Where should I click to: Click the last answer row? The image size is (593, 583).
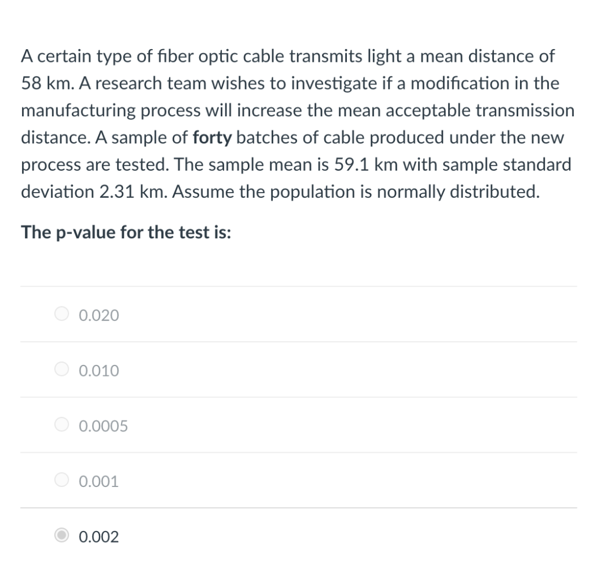290,536
